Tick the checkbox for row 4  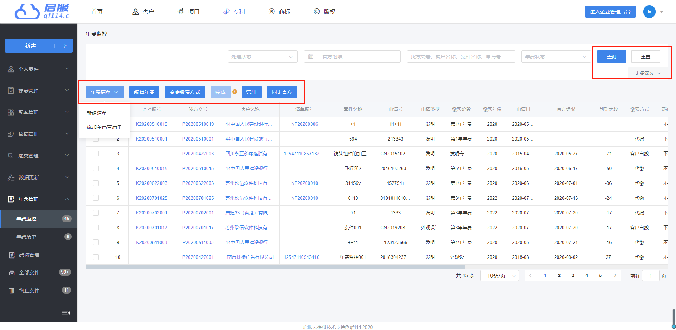coord(96,168)
